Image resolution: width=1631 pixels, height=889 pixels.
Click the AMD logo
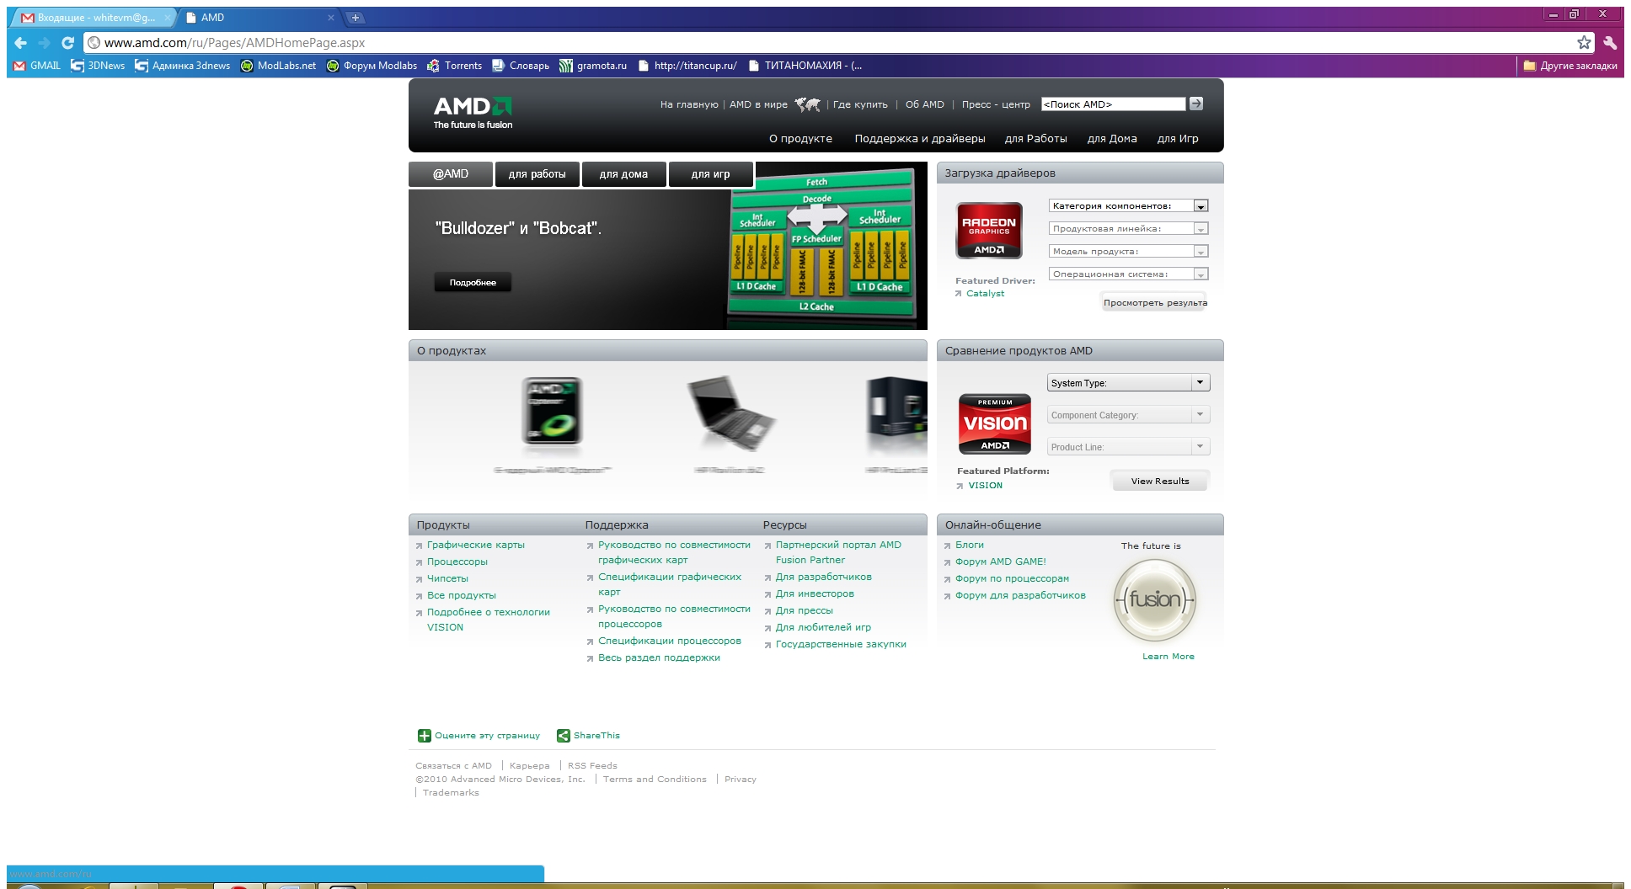point(473,112)
